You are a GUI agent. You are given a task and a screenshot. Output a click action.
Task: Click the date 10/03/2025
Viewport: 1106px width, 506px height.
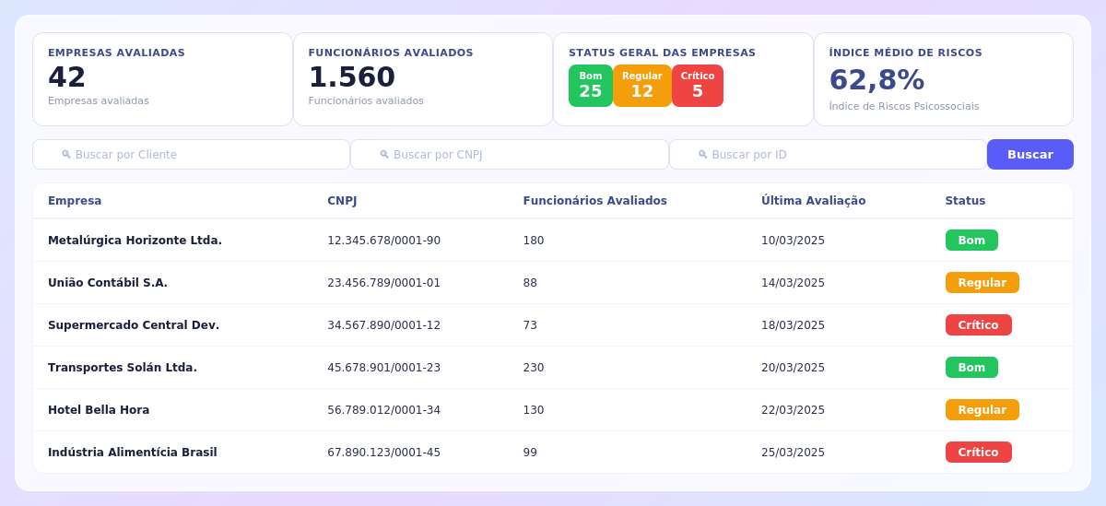pos(793,241)
